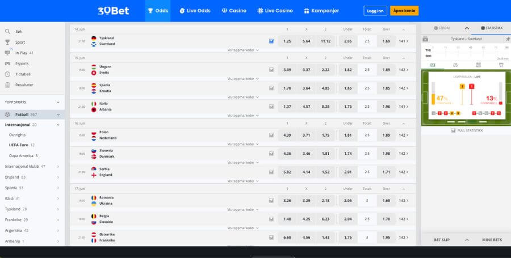Viewport: 511px width, 258px height.
Task: Collapse the 16. juni date section
Action: [404, 124]
